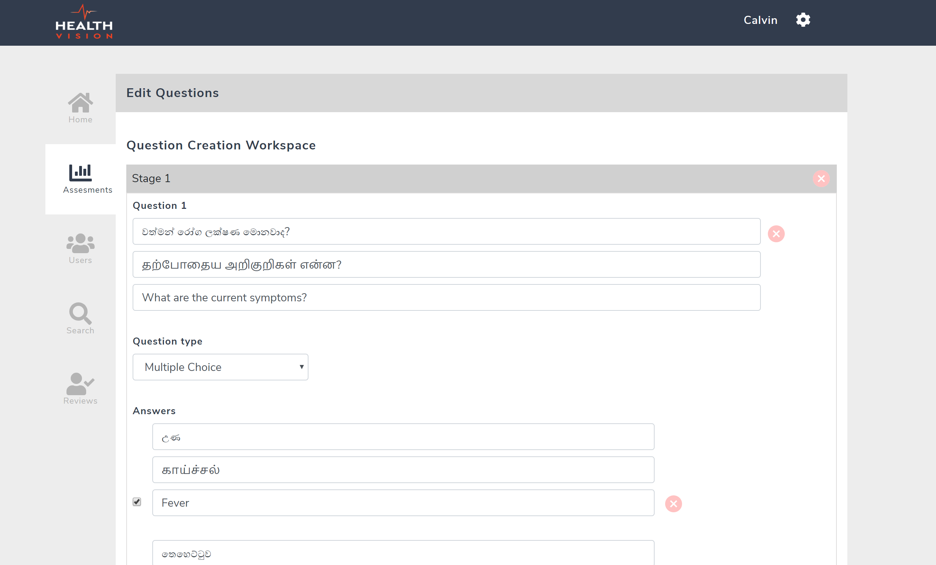The width and height of the screenshot is (936, 565).
Task: Delete the Fever answer with red X
Action: pyautogui.click(x=673, y=504)
